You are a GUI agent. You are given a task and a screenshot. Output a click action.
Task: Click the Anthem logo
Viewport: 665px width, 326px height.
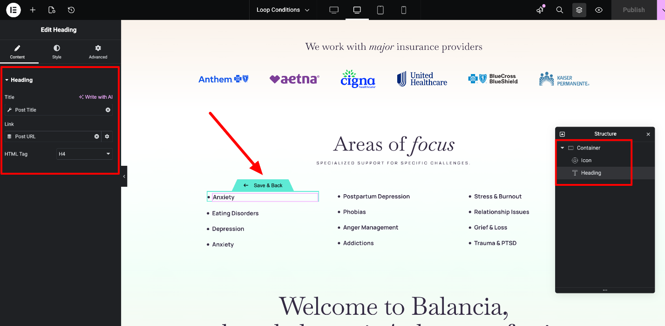(x=224, y=79)
